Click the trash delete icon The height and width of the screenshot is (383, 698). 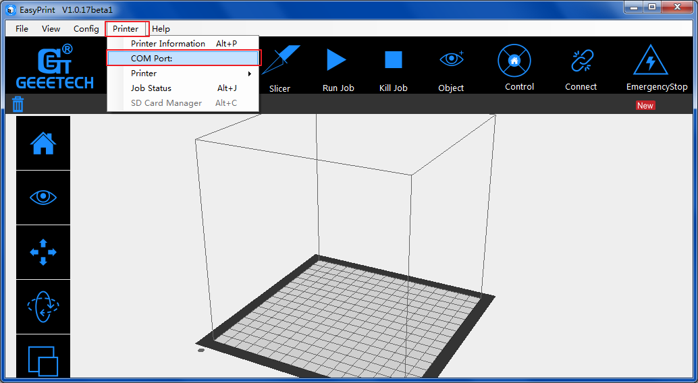[18, 104]
